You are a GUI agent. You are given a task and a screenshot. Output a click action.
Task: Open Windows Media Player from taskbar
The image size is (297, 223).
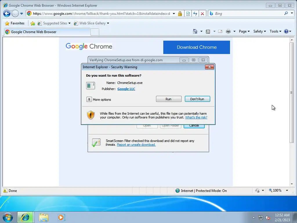tap(61, 217)
